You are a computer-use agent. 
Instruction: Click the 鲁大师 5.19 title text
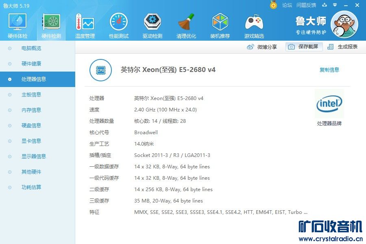tap(16, 6)
